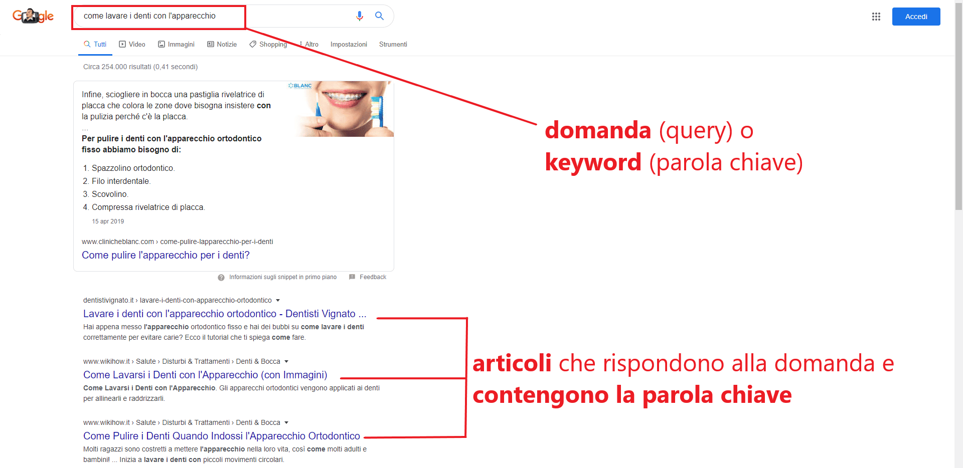Expand the dentistivignato.it result options chevron
The width and height of the screenshot is (963, 468).
click(x=278, y=300)
